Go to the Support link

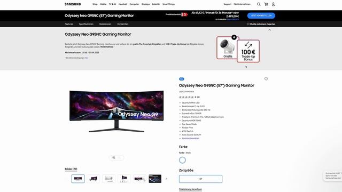coord(227,4)
